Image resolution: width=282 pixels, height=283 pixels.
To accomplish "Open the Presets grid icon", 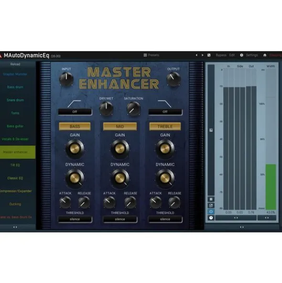I will [x=145, y=55].
